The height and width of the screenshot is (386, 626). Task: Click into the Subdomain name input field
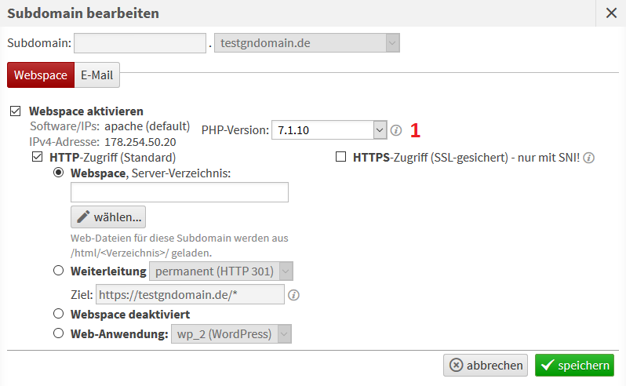[140, 43]
